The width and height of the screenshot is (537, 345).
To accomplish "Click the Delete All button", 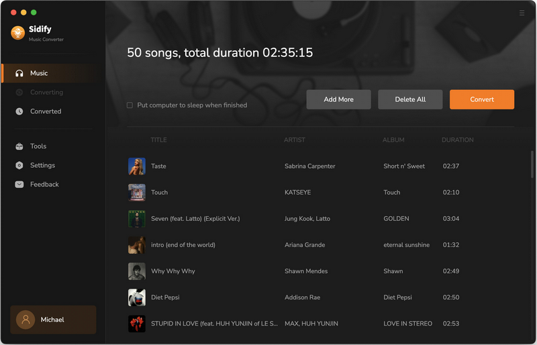I will (x=410, y=99).
